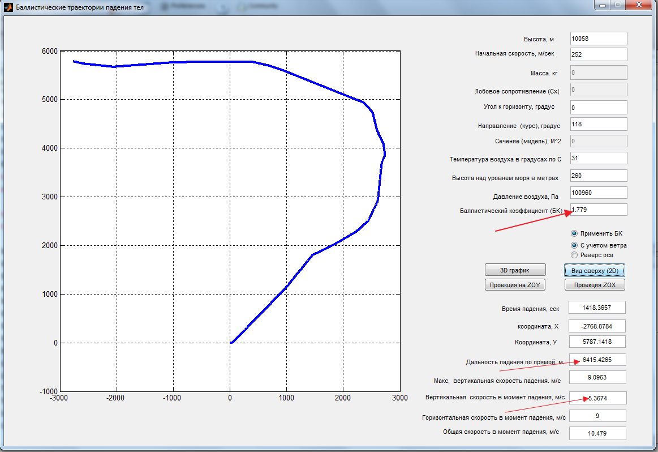Edit 'Угол к горизонту, градус' field
Image resolution: width=658 pixels, height=452 pixels.
pyautogui.click(x=599, y=107)
